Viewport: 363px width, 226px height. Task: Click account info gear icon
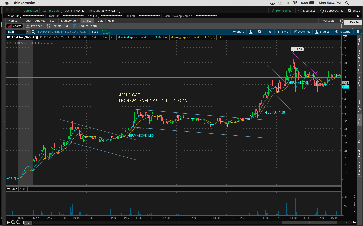pyautogui.click(x=358, y=16)
